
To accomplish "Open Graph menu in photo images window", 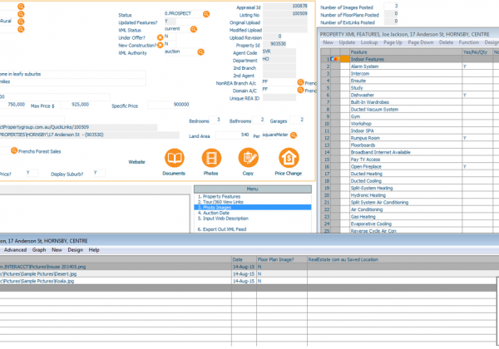I will 39,250.
